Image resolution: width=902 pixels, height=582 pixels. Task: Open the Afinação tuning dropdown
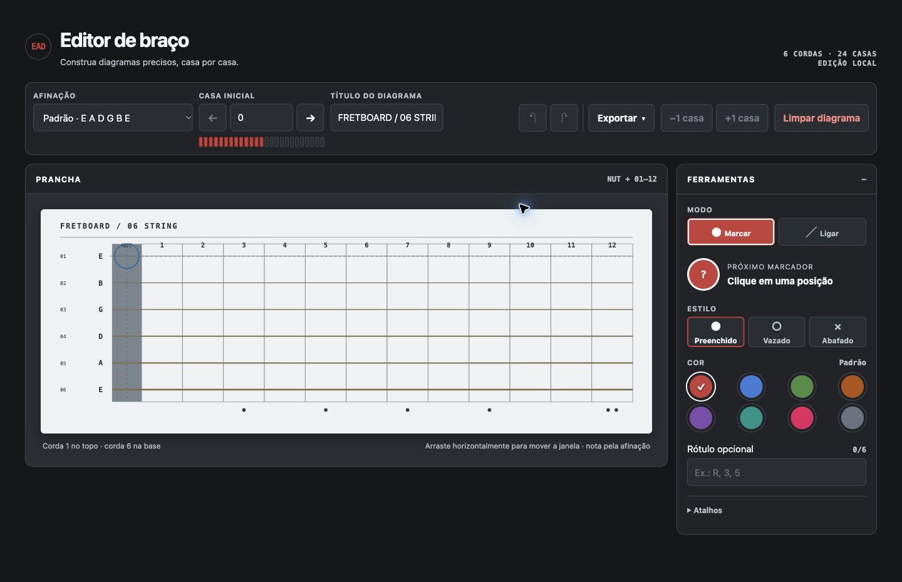pyautogui.click(x=113, y=118)
